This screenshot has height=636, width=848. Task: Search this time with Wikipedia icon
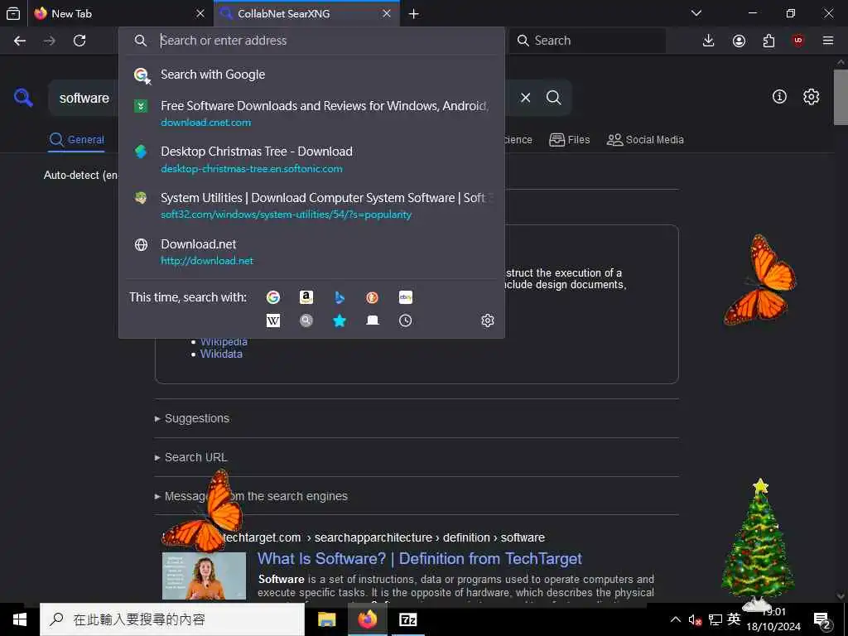click(273, 320)
